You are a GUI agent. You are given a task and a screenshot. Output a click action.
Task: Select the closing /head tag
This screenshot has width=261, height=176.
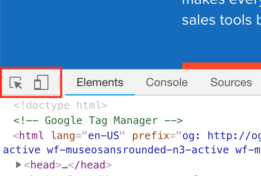click(x=90, y=165)
